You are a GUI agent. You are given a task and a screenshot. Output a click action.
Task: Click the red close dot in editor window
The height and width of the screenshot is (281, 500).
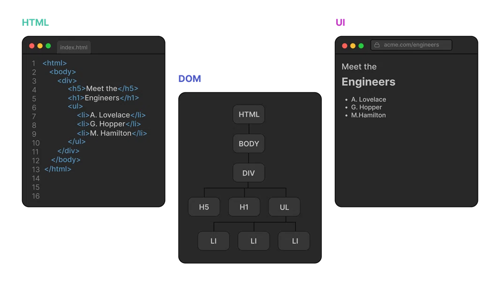32,46
